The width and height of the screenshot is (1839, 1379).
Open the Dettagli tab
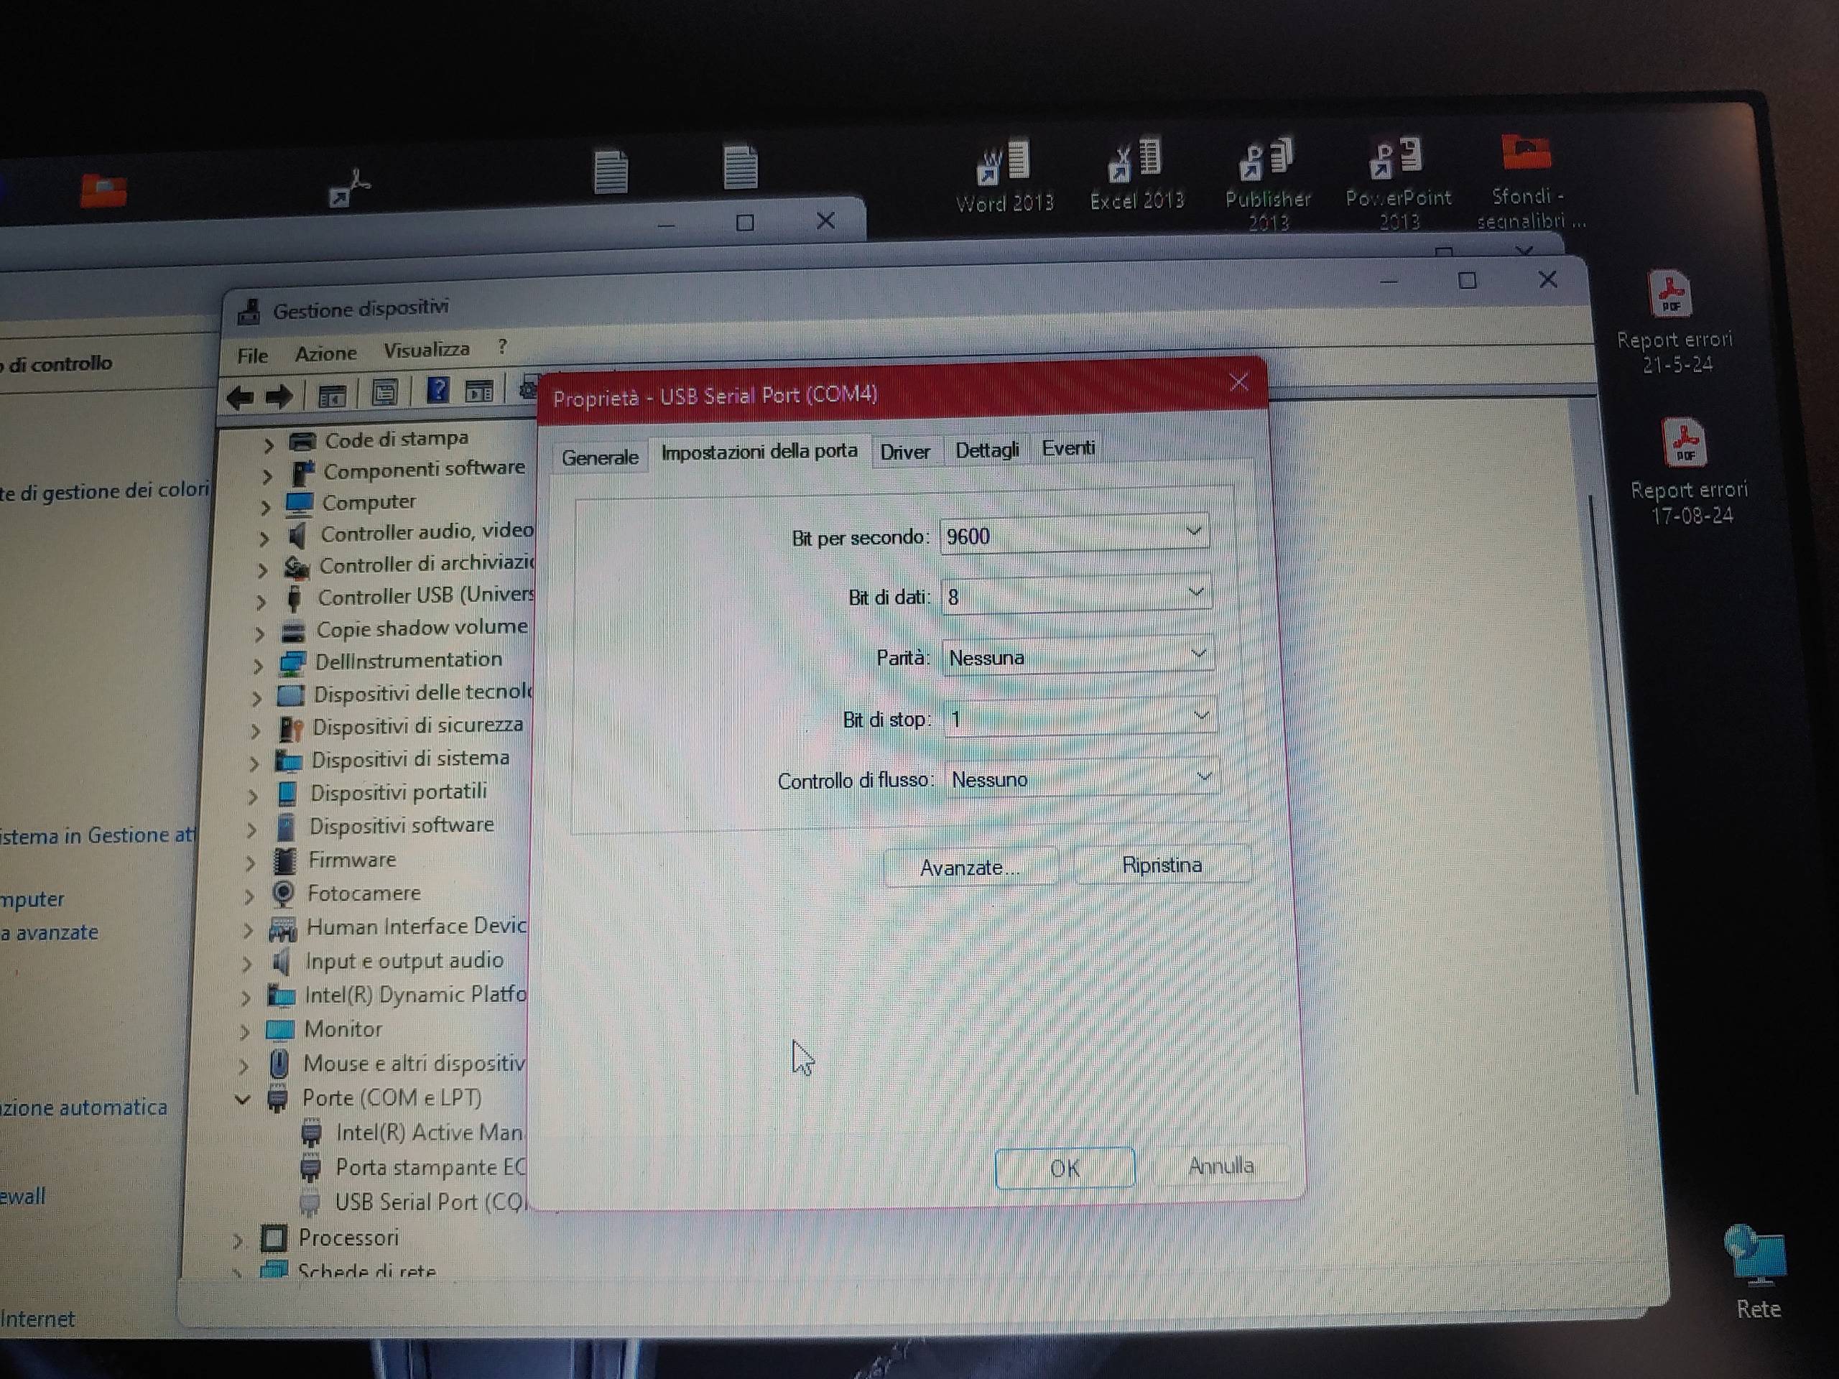(x=987, y=450)
